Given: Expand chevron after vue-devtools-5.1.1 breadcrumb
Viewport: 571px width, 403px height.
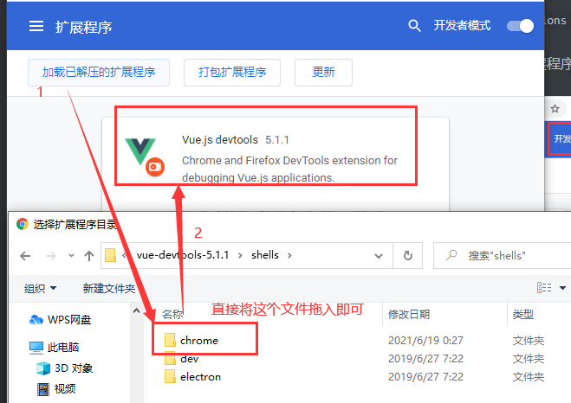Looking at the screenshot, I should point(240,255).
